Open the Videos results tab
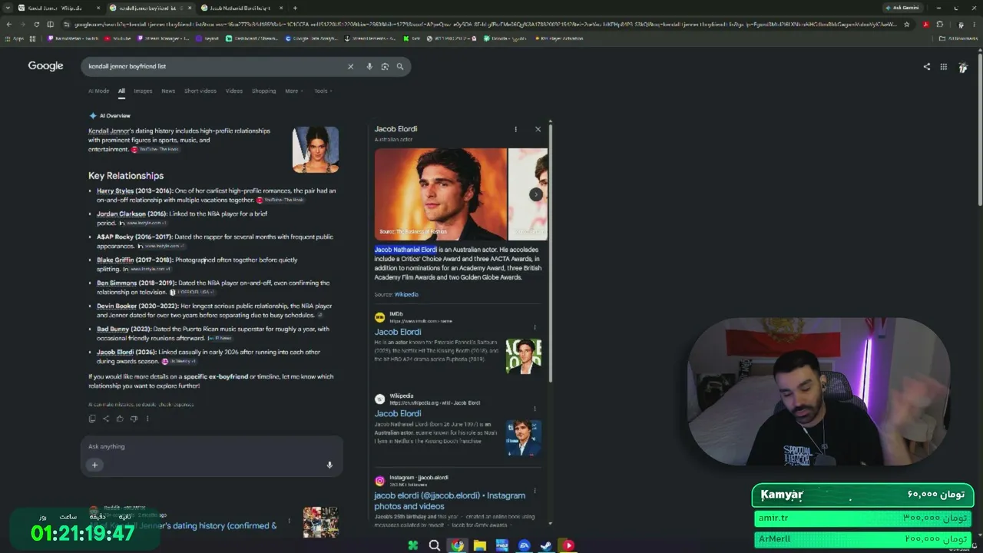This screenshot has height=553, width=983. click(234, 91)
